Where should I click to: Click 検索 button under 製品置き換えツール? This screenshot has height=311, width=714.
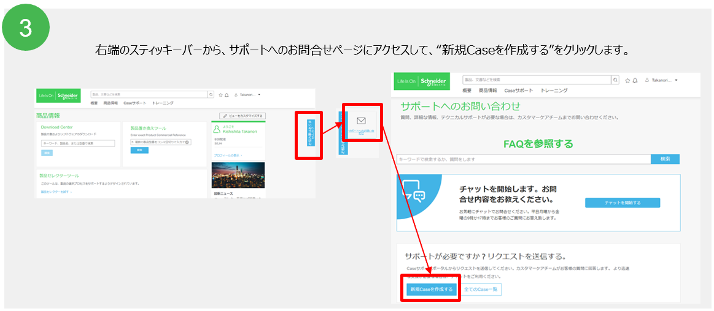pyautogui.click(x=139, y=150)
